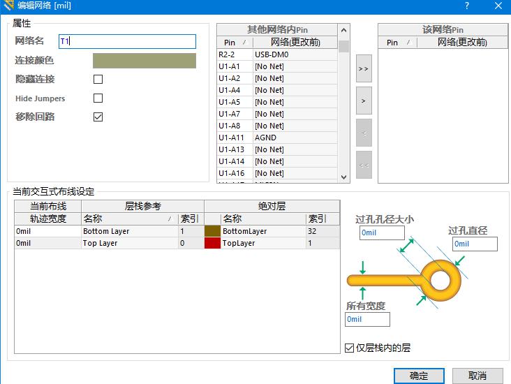
Task: Click the add single pin (>) button
Action: 364,101
